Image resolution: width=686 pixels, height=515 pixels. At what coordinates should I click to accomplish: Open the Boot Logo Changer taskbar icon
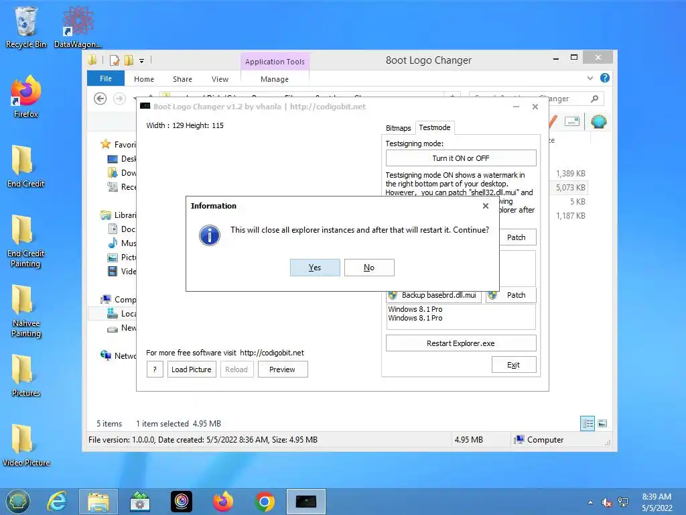[306, 502]
